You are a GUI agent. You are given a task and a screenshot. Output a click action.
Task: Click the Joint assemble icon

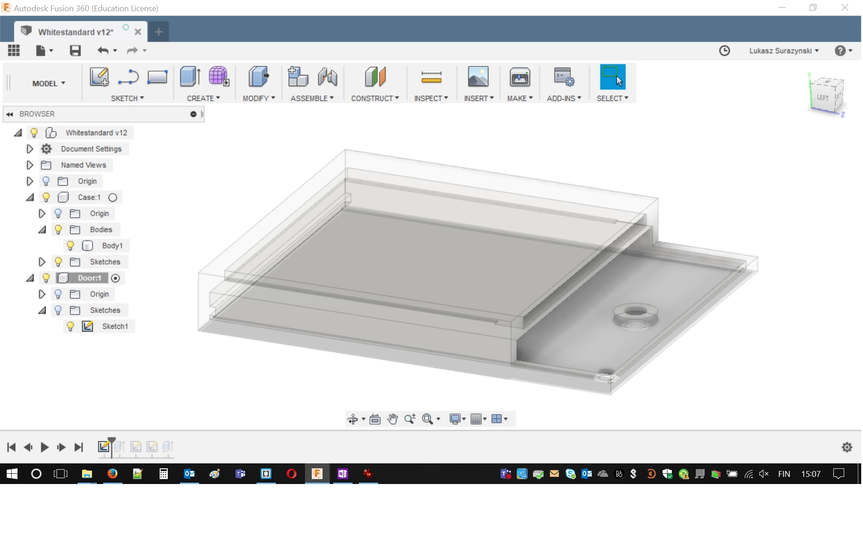[328, 77]
